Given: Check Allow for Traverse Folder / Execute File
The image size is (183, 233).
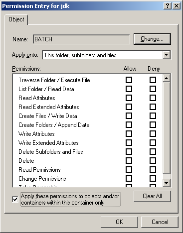Looking at the screenshot, I should click(x=129, y=80).
